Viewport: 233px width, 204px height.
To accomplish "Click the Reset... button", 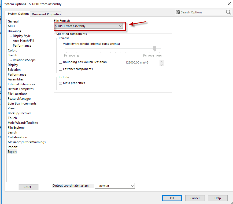I will click(x=28, y=187).
